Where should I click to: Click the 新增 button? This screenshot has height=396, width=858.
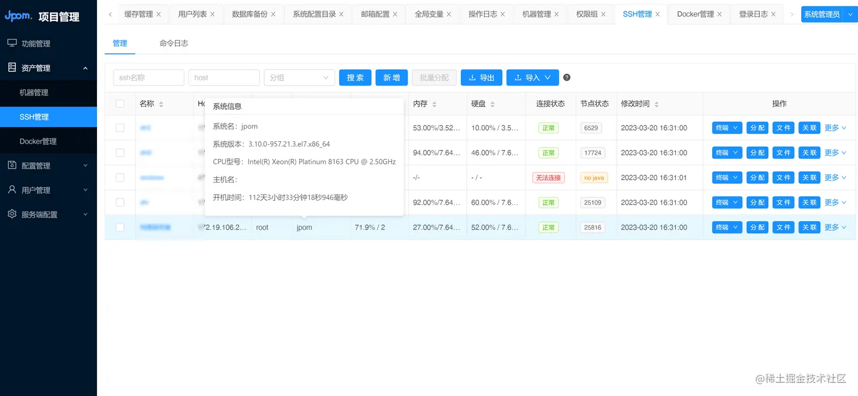[x=391, y=77]
